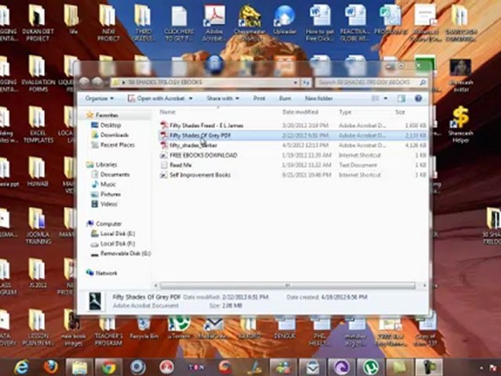The height and width of the screenshot is (376, 501).
Task: Select the Fifty Shades Freed PDF file icon
Action: (164, 125)
